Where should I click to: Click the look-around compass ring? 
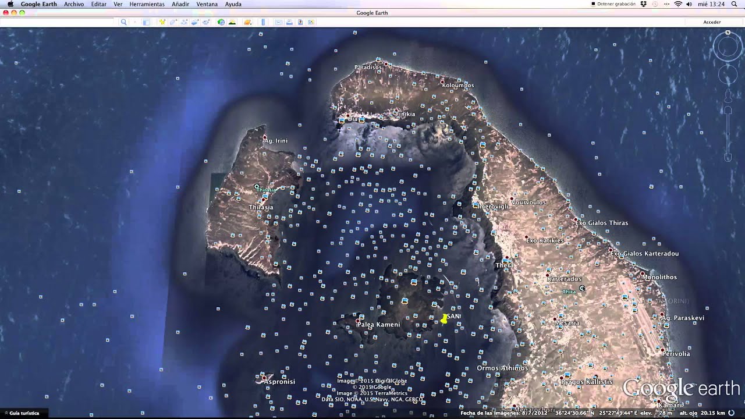728,47
